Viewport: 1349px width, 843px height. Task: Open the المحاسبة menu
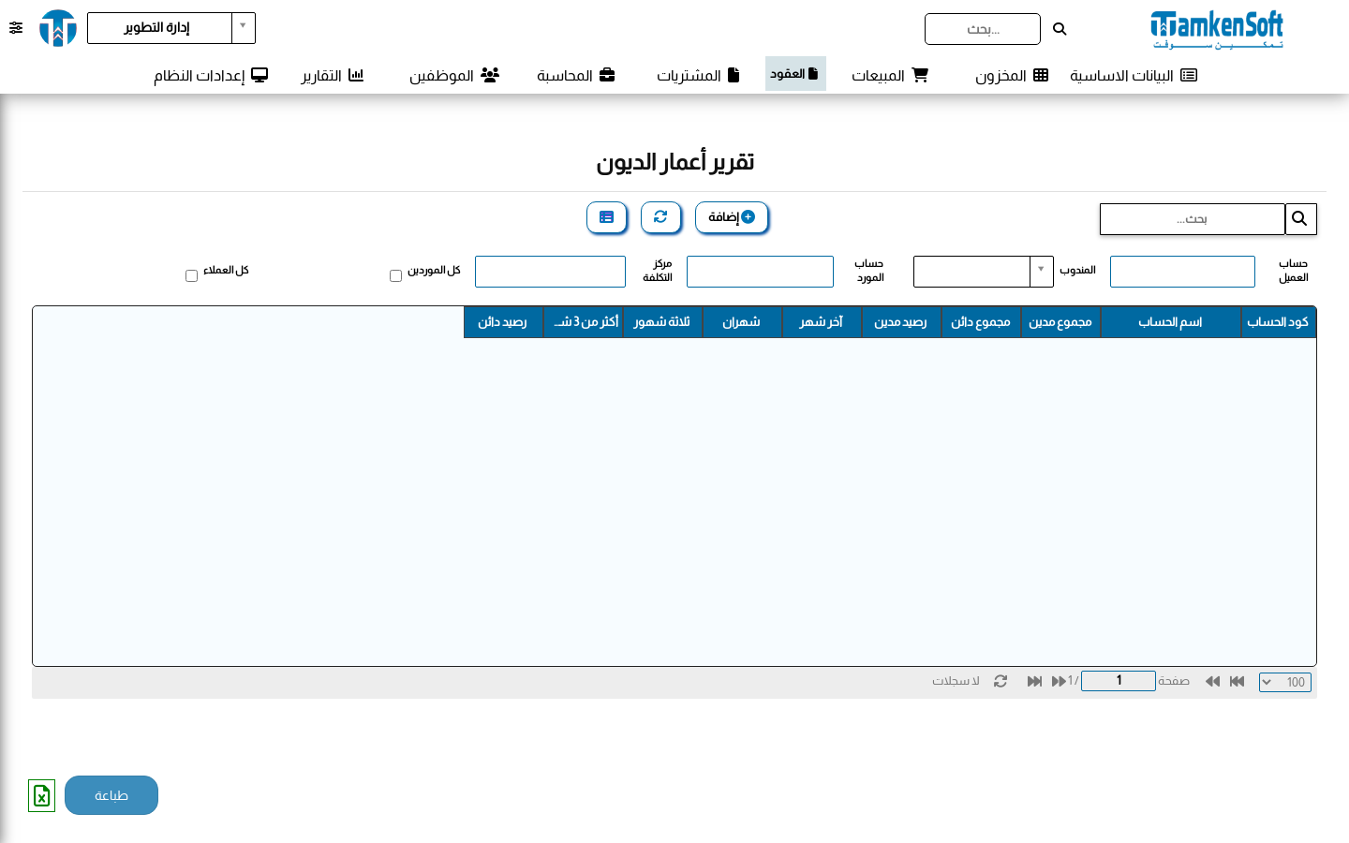[576, 75]
